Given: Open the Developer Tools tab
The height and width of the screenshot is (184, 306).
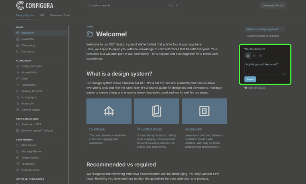Looking at the screenshot, I should tap(60, 15).
